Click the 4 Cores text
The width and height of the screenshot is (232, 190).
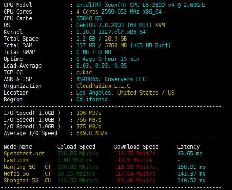(87, 12)
